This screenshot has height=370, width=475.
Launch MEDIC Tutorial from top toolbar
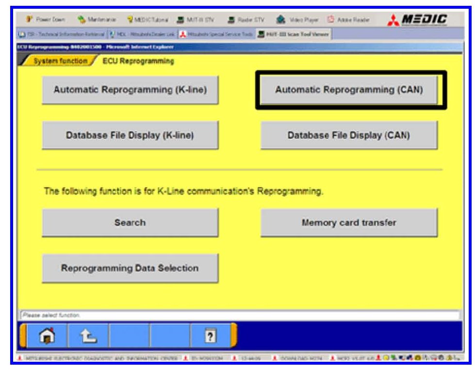147,20
